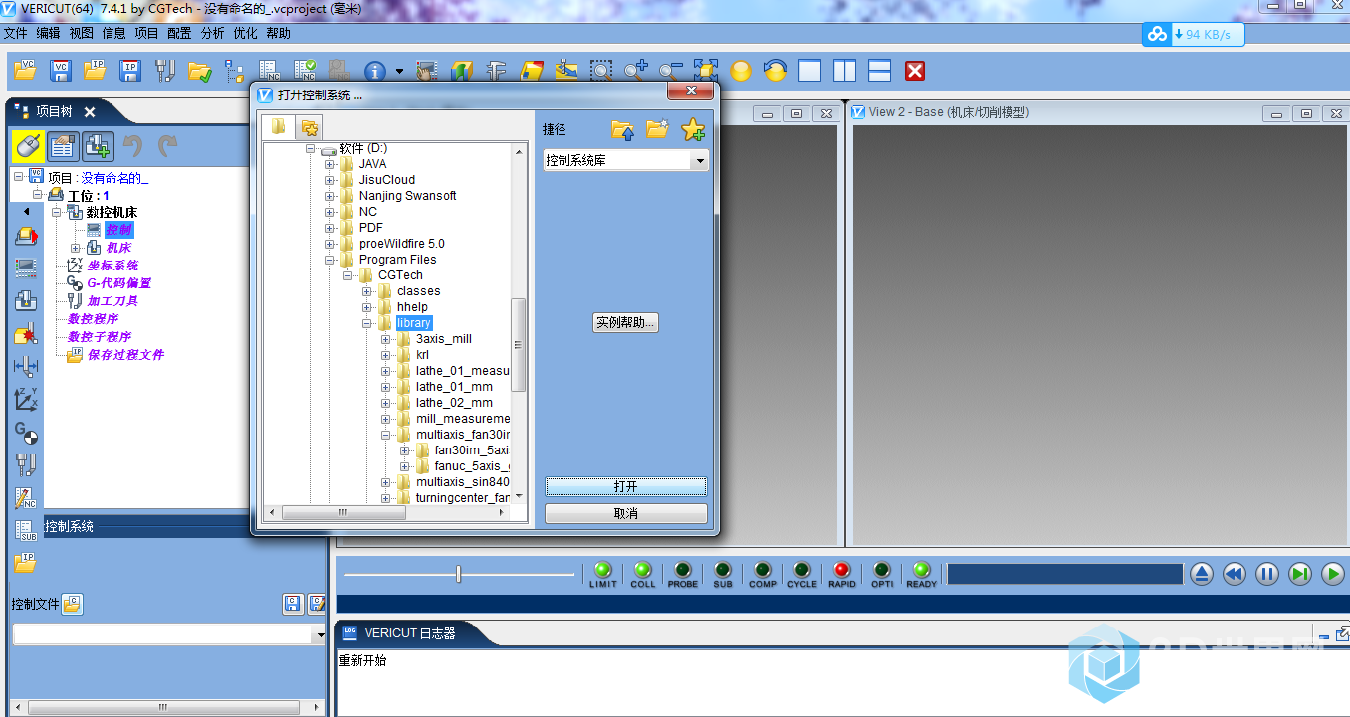Click the reverse rotate view icon

(775, 71)
